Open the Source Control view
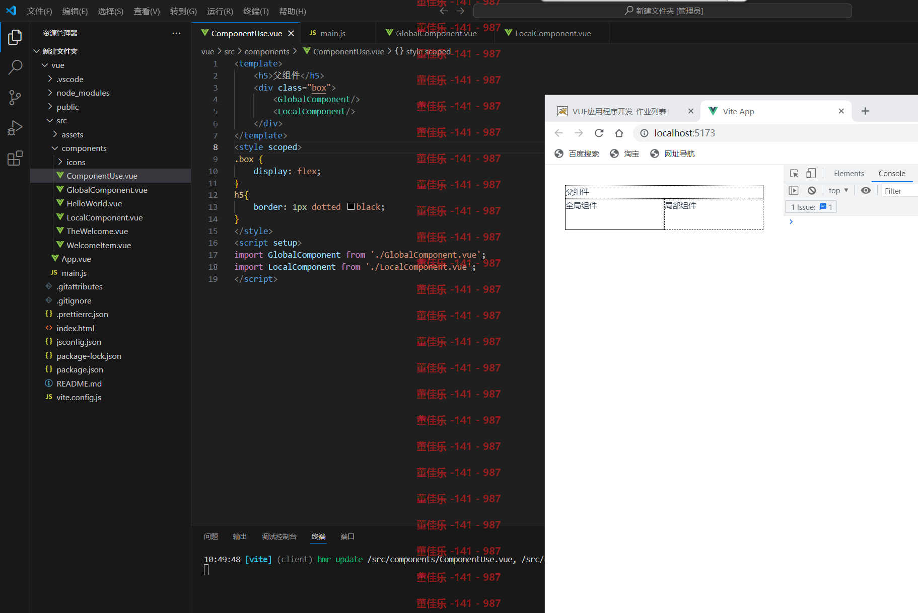This screenshot has height=613, width=918. pyautogui.click(x=15, y=98)
